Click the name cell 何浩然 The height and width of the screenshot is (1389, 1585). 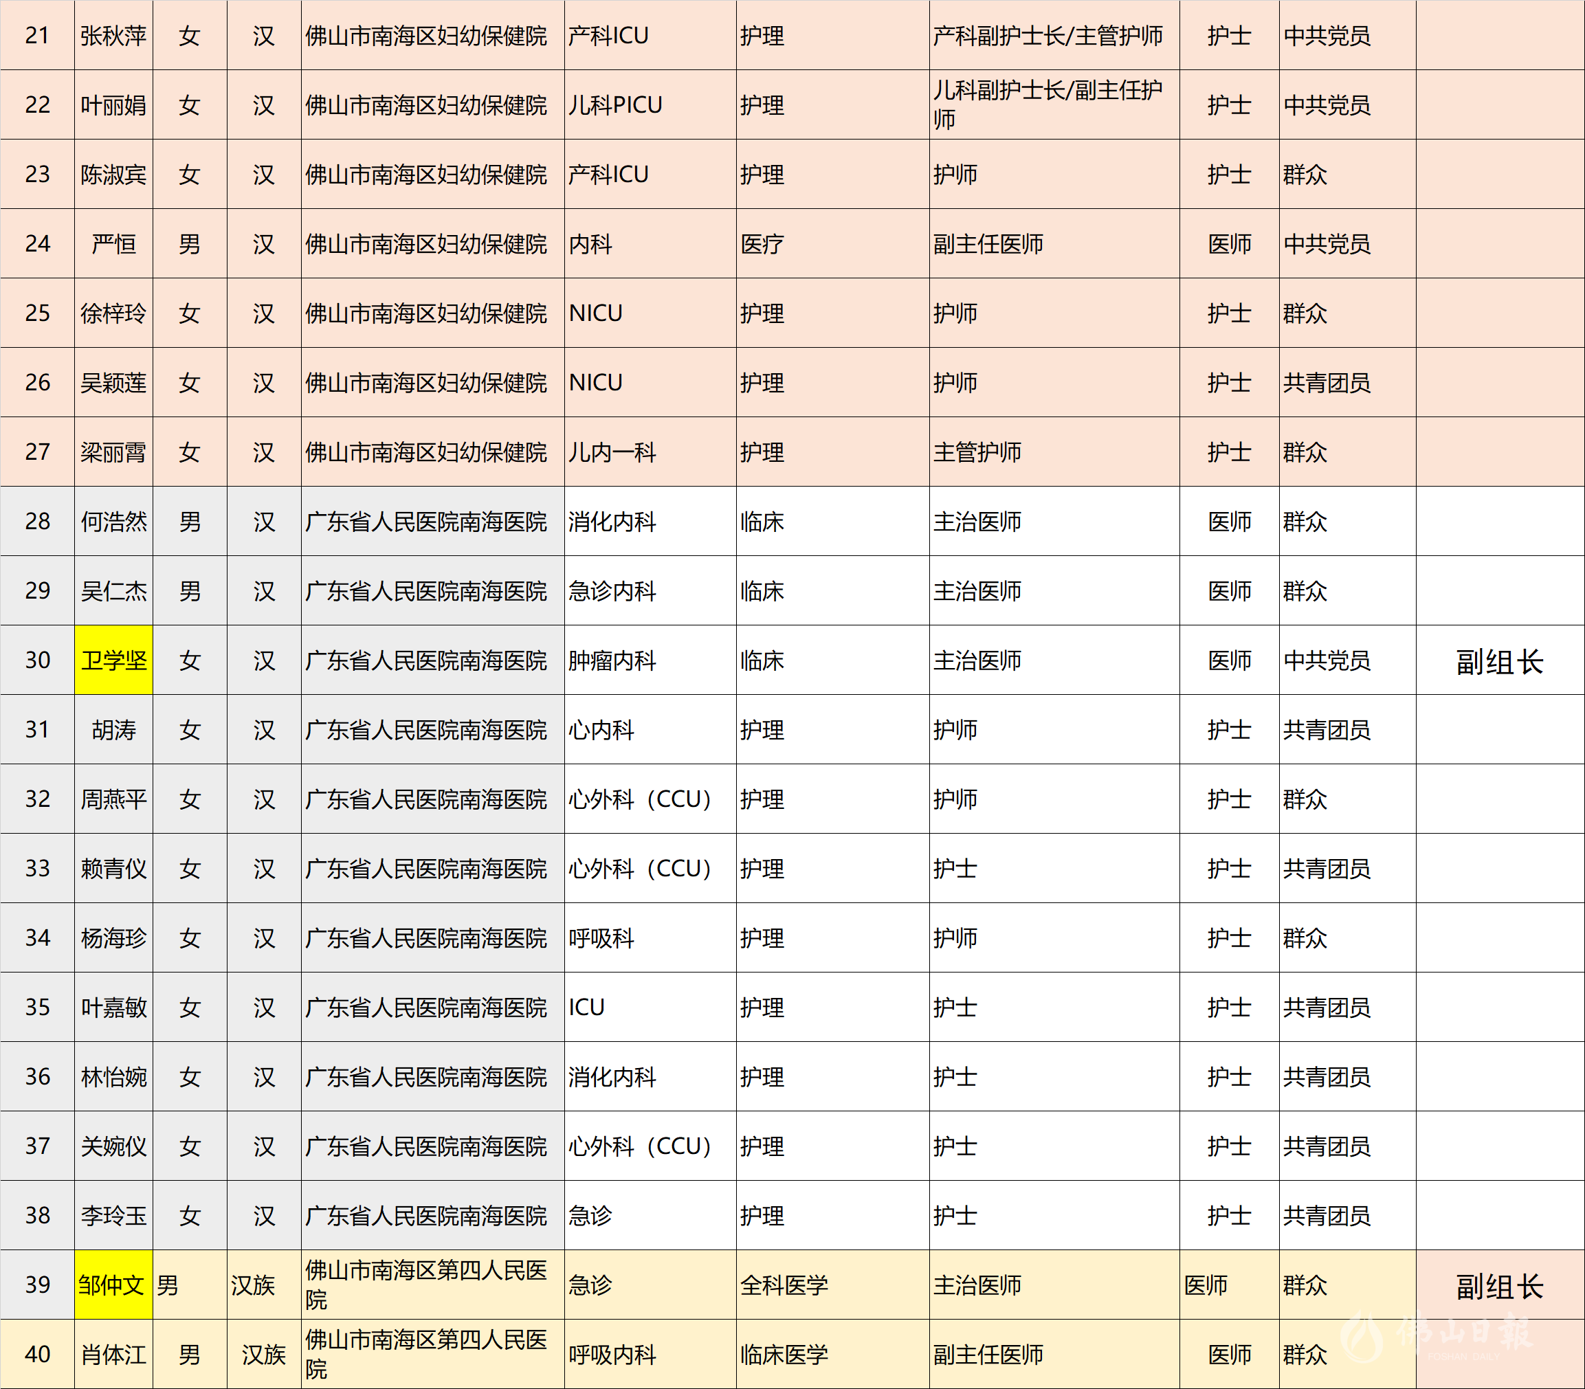coord(114,521)
